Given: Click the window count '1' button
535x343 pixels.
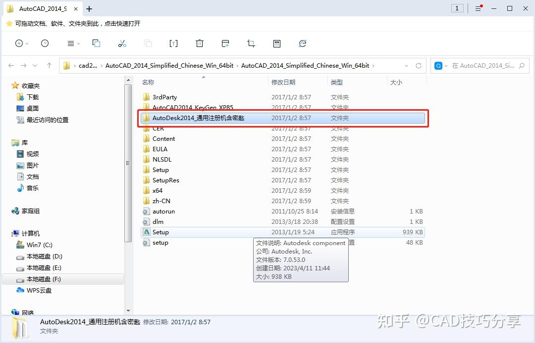Looking at the screenshot, I should [457, 8].
